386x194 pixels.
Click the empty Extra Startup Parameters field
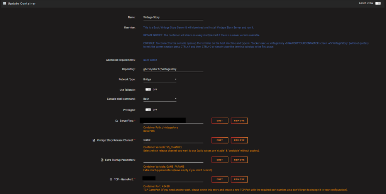pos(173,160)
